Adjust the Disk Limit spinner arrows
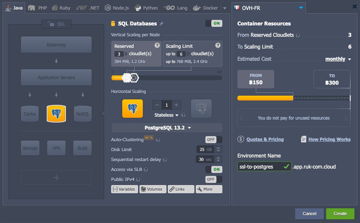Screen dimensions: 360x223 (x=218, y=149)
